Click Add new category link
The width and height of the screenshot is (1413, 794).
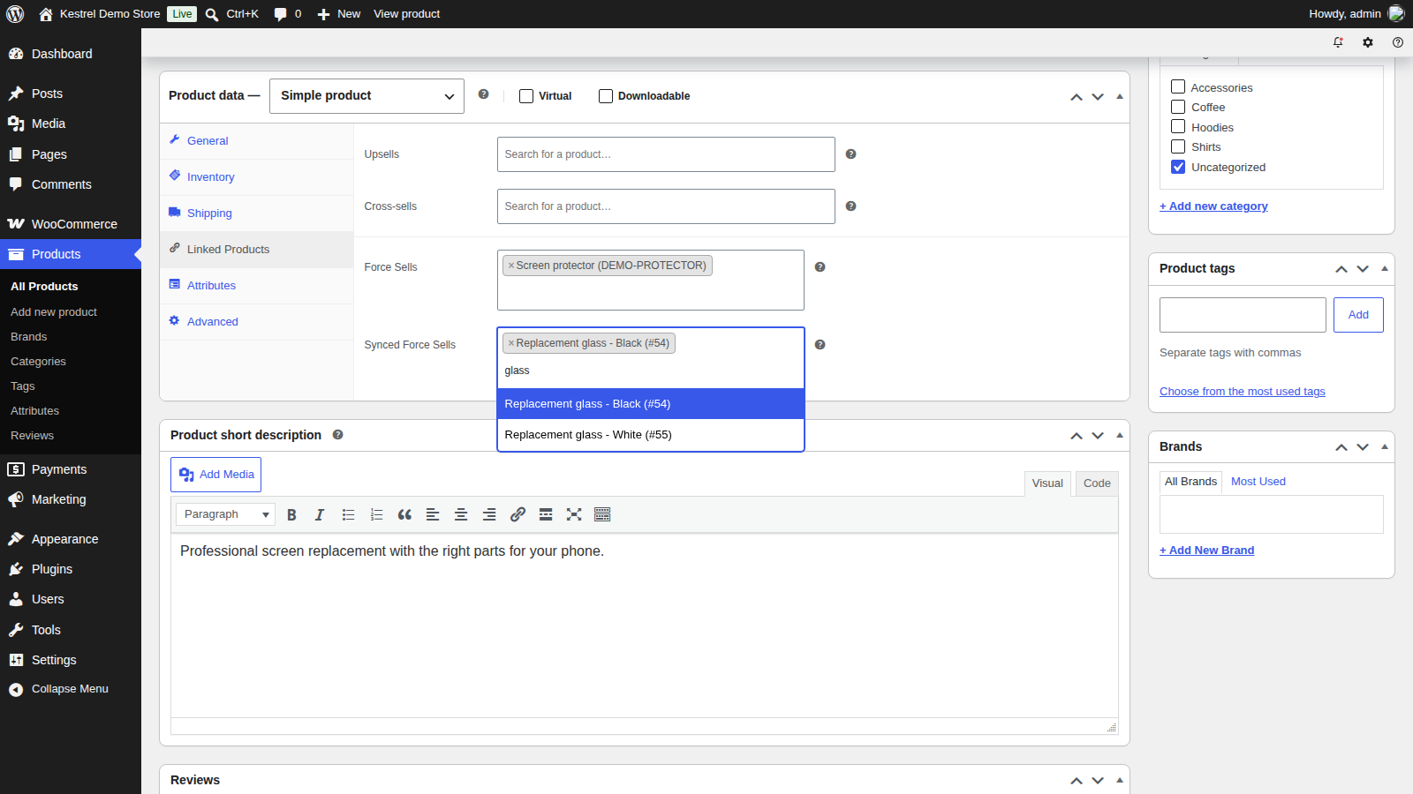(1213, 206)
